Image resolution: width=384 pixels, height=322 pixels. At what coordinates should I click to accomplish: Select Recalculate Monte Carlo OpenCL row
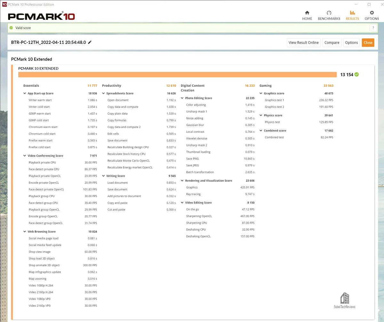pyautogui.click(x=141, y=161)
